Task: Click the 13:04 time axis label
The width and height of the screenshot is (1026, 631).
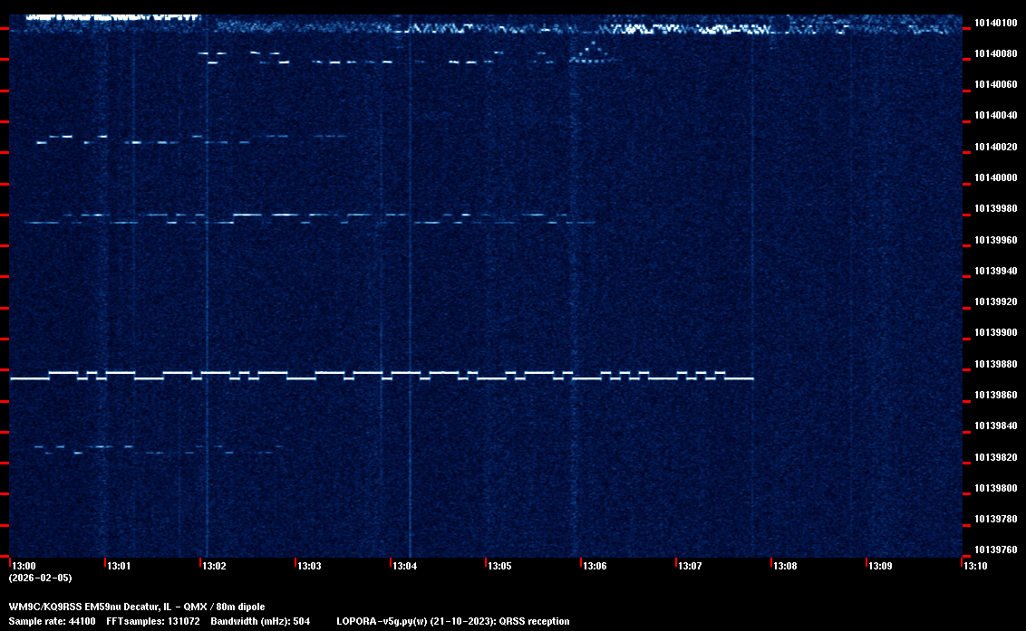Action: coord(404,566)
